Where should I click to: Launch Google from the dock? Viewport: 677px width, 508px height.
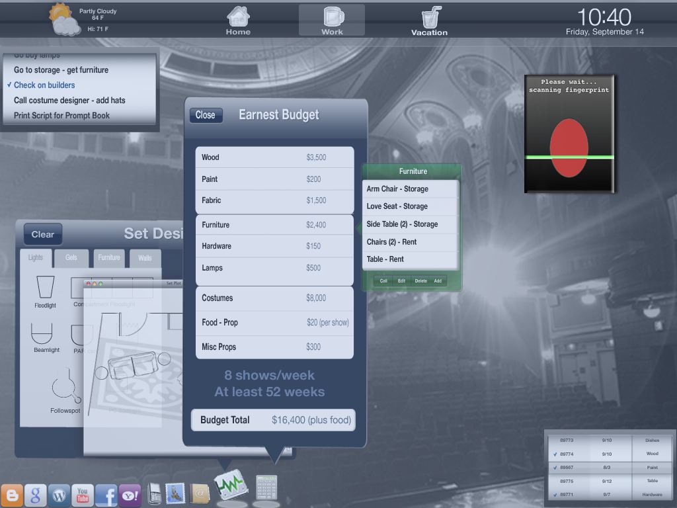click(36, 495)
